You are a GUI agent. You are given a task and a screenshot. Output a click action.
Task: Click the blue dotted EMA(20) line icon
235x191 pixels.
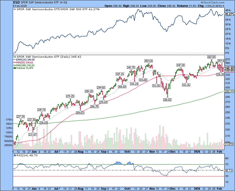click(x=15, y=59)
